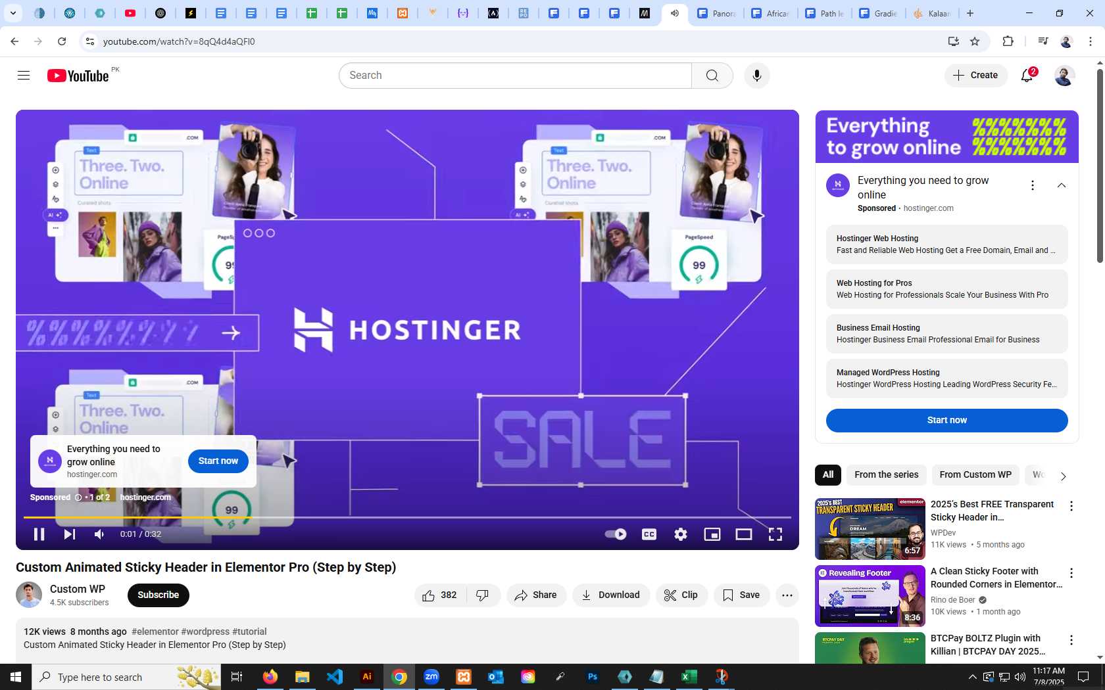
Task: Click the #elementor hashtag
Action: click(155, 632)
